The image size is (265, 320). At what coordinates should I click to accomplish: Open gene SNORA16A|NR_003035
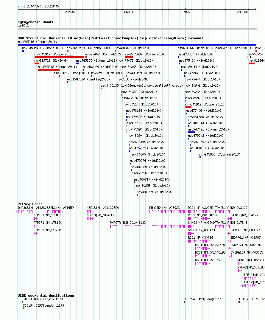(247, 252)
